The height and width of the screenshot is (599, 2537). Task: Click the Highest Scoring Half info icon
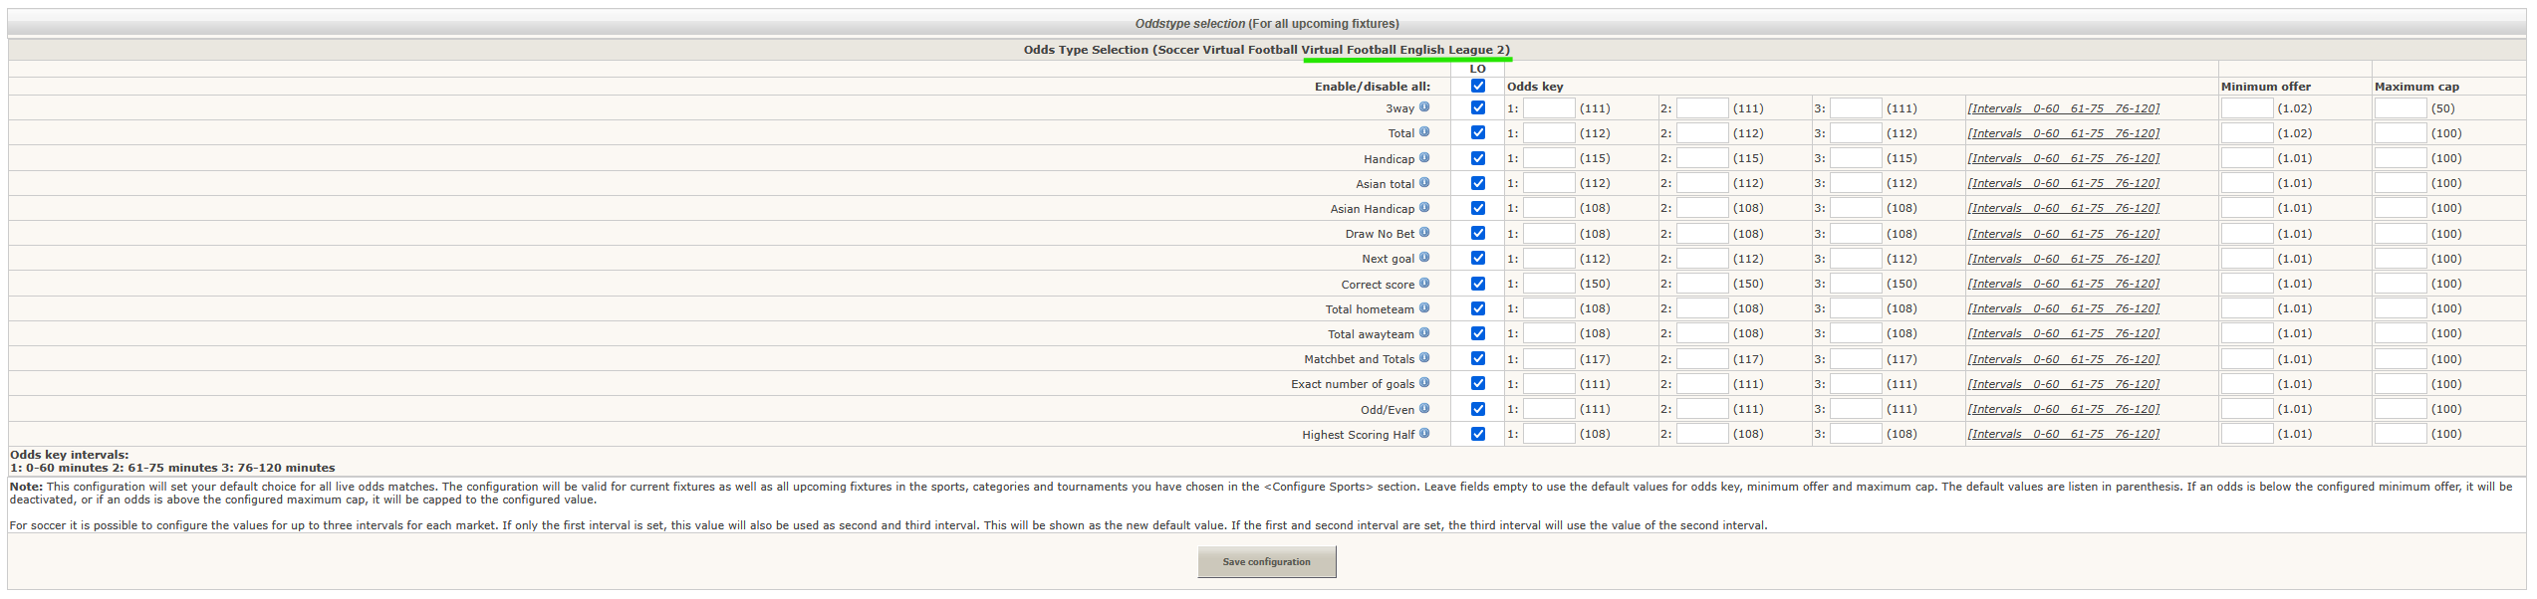click(x=1424, y=434)
